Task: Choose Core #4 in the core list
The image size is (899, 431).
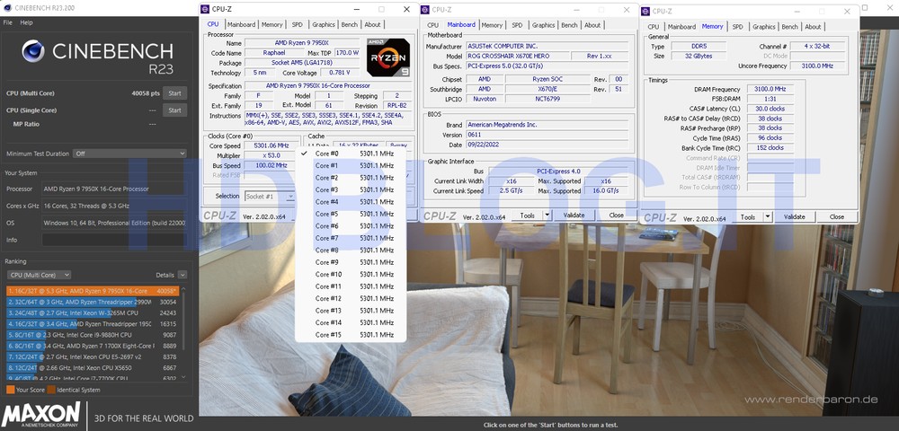Action: coord(351,201)
